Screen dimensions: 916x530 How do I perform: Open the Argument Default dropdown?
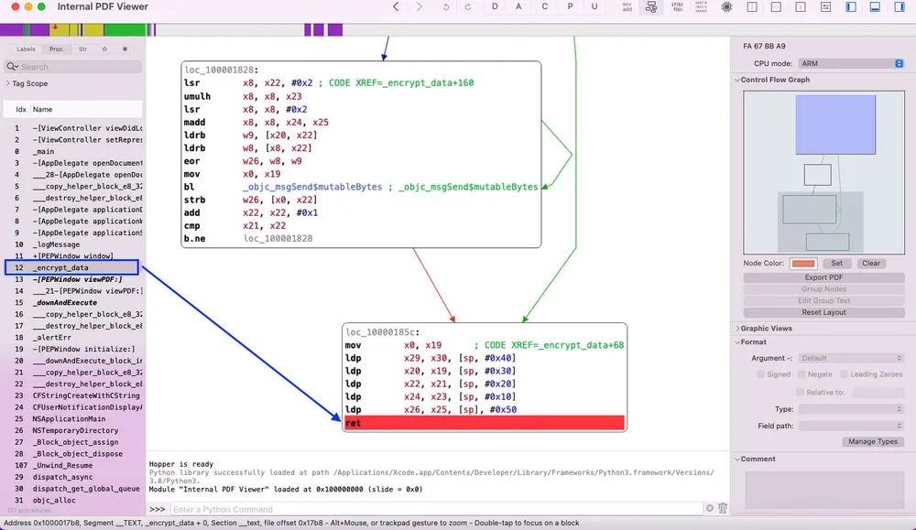[850, 358]
